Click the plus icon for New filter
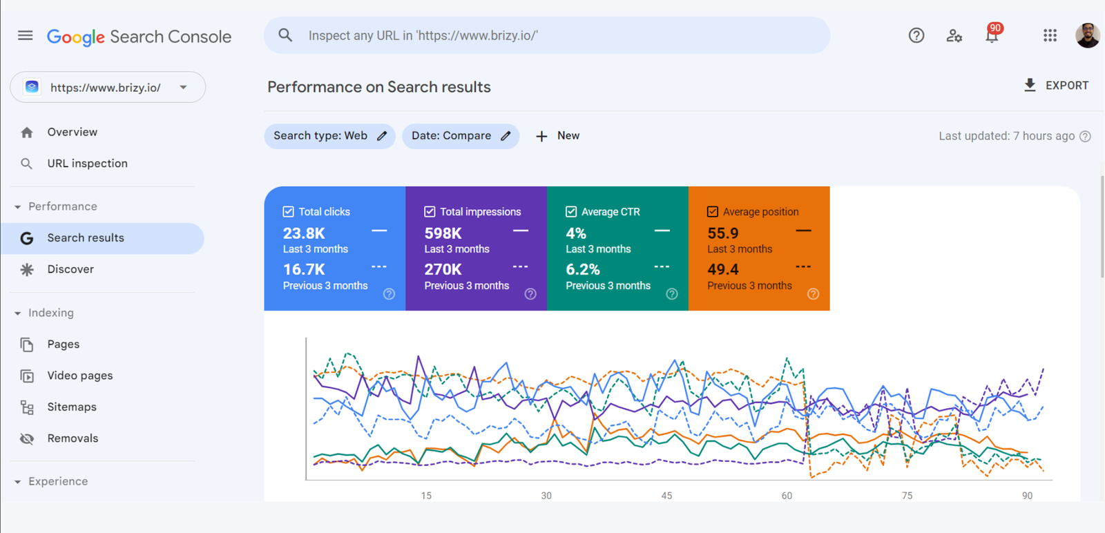Viewport: 1105px width, 533px height. (541, 136)
